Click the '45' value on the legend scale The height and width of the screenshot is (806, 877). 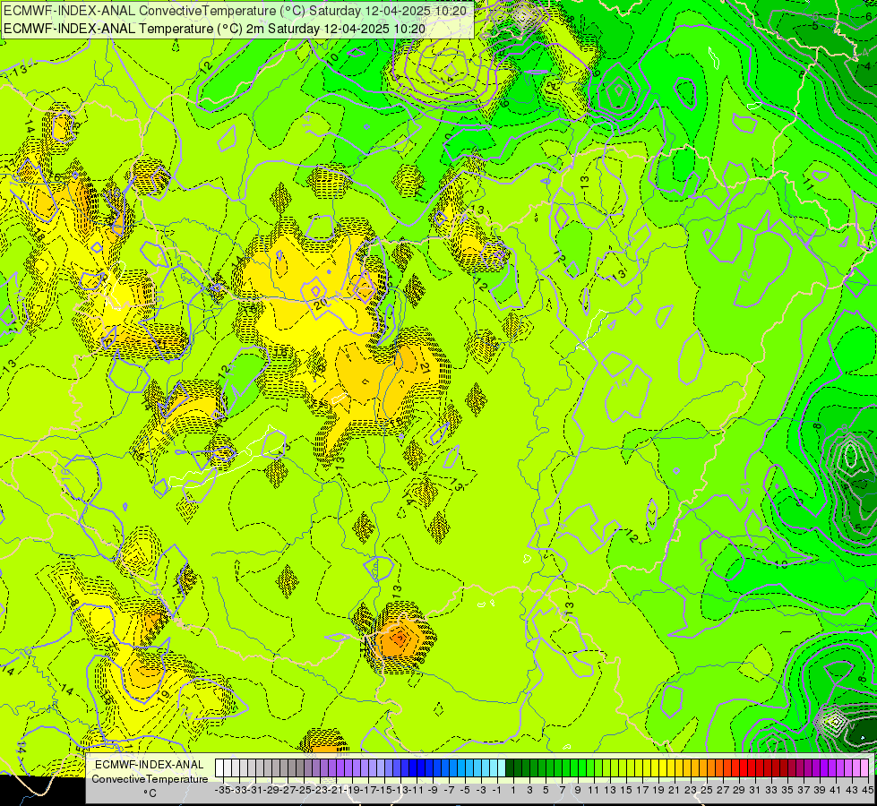tap(867, 790)
